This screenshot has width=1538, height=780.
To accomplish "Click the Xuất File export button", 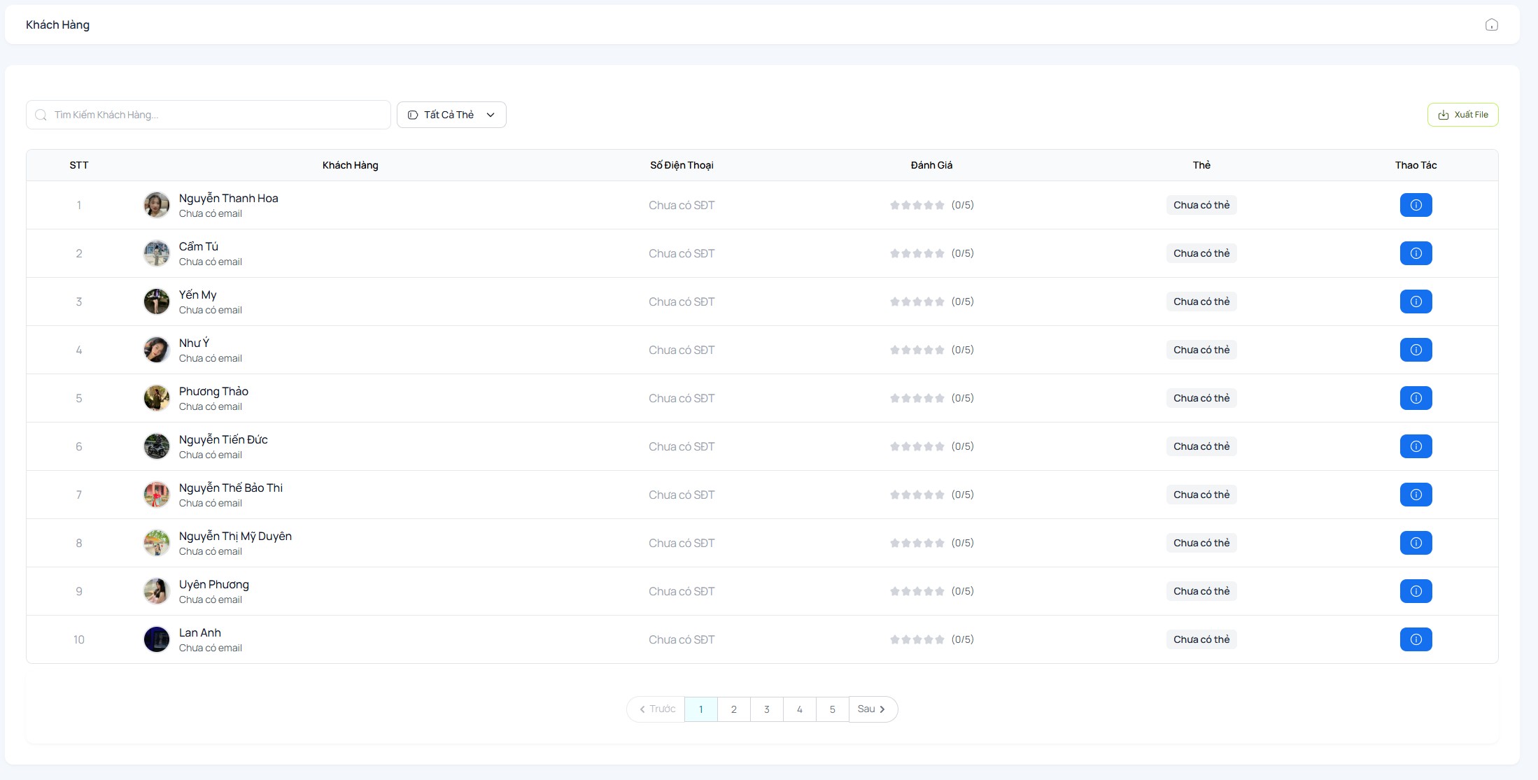I will (1462, 114).
